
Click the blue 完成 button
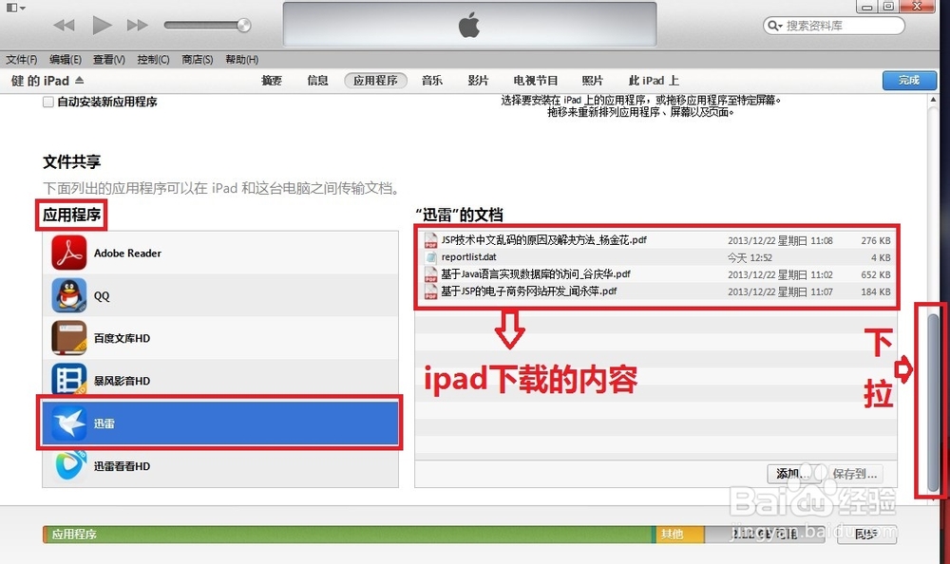pos(909,81)
